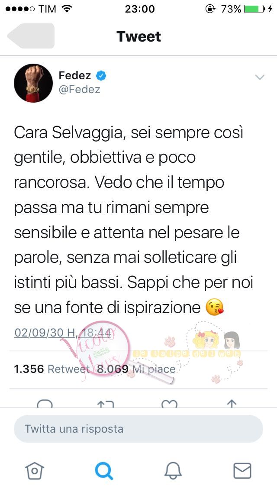Tap the retweet arrows icon
Image resolution: width=277 pixels, height=492 pixels.
106,404
